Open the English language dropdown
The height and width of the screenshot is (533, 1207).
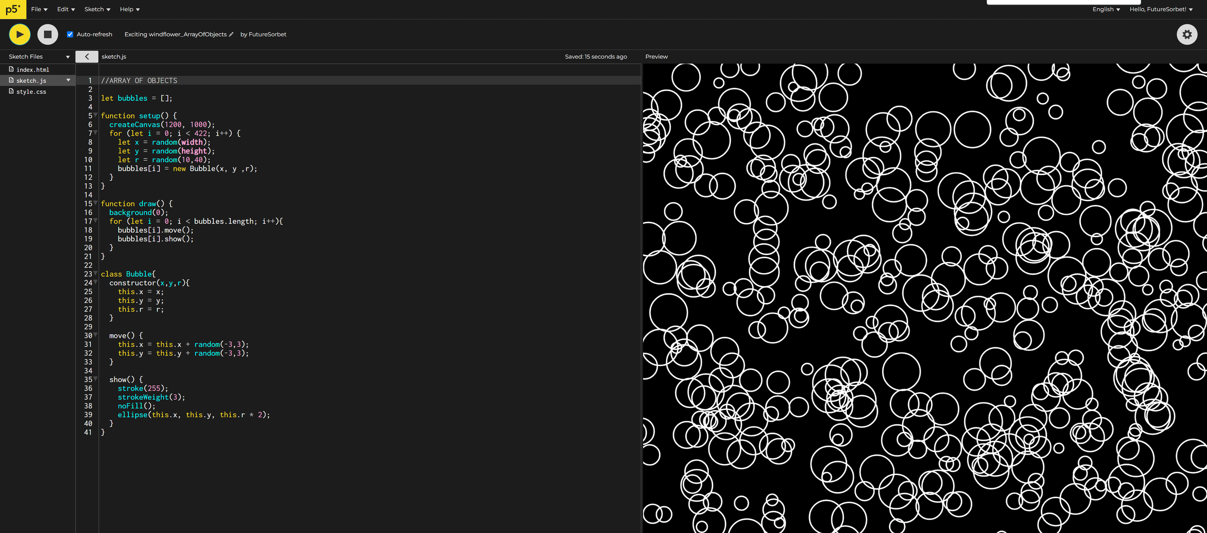[x=1106, y=9]
